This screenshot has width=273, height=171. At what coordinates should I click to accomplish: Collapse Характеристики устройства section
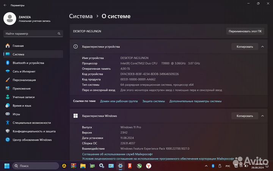coord(262,47)
